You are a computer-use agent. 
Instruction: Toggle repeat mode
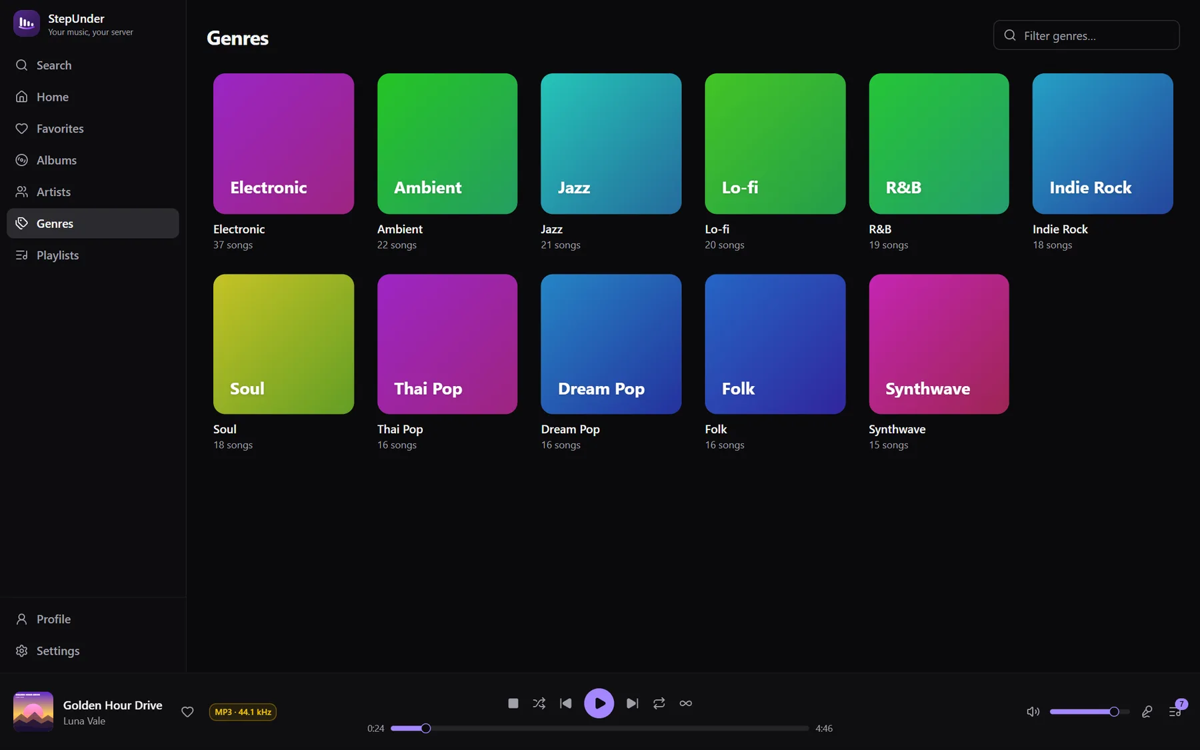[659, 703]
